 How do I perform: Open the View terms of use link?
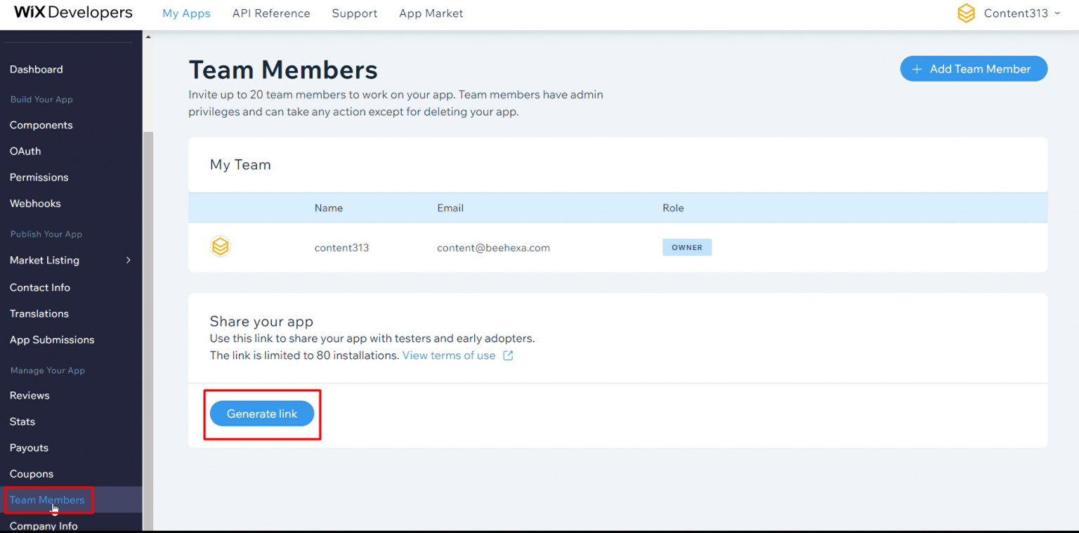(449, 355)
